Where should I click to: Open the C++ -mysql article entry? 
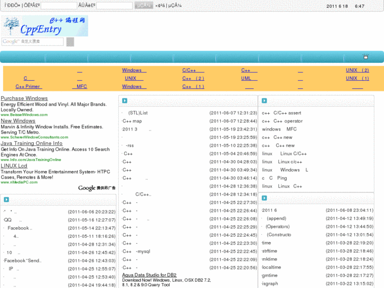pos(136,252)
